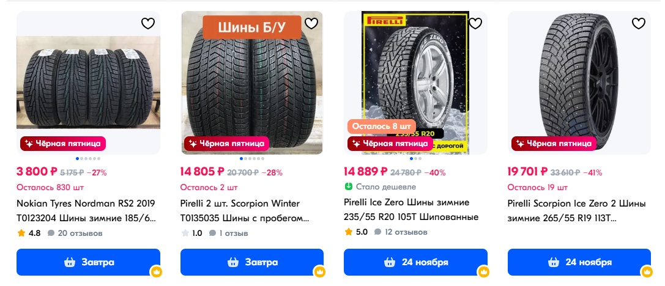Add Scorpion Winter tires to cart, Завтра
This screenshot has width=665, height=286.
point(252,262)
